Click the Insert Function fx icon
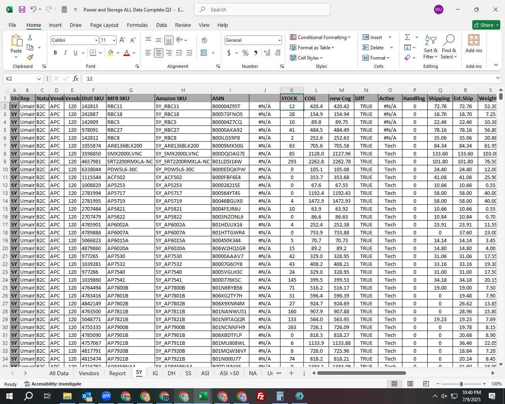The image size is (505, 404). (x=76, y=79)
